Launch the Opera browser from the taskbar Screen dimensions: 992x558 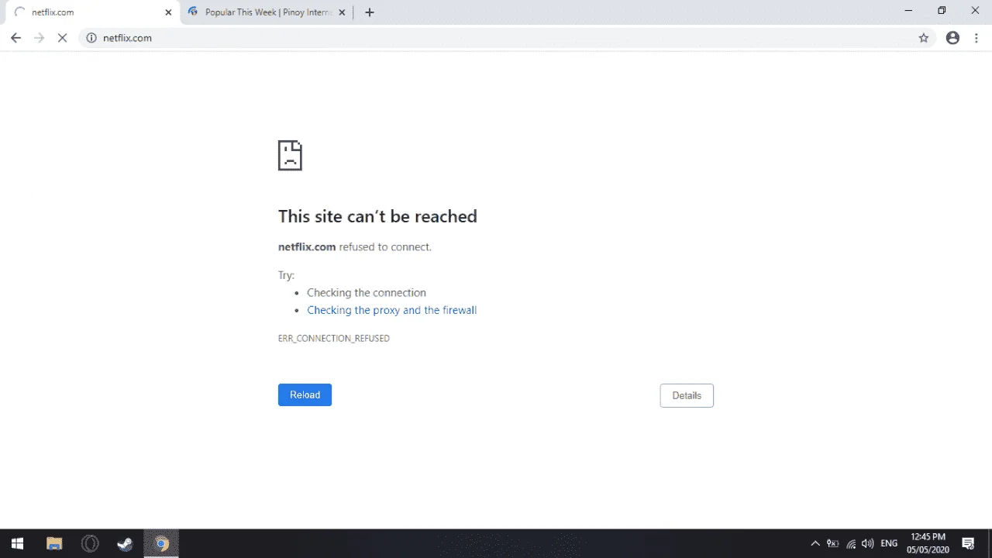pyautogui.click(x=90, y=544)
